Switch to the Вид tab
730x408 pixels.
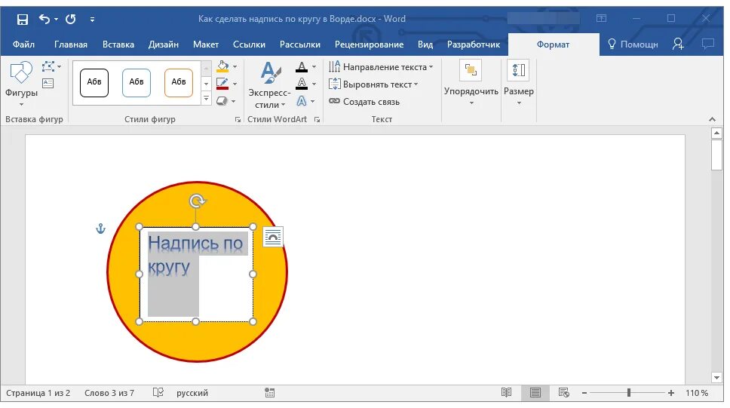pyautogui.click(x=425, y=44)
